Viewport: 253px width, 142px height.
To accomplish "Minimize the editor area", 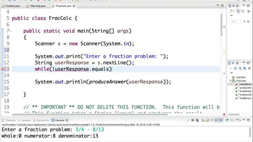I will 218,5.
